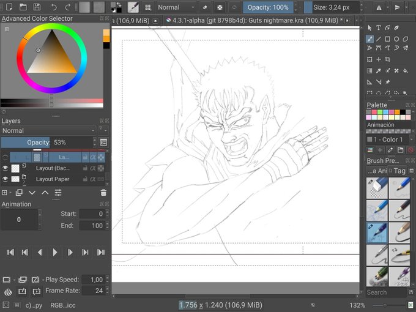Select the Bezier Curve tool
The height and width of the screenshot is (312, 416).
[379, 48]
